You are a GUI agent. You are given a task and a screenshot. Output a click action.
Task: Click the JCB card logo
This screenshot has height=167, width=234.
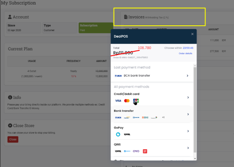(136, 101)
